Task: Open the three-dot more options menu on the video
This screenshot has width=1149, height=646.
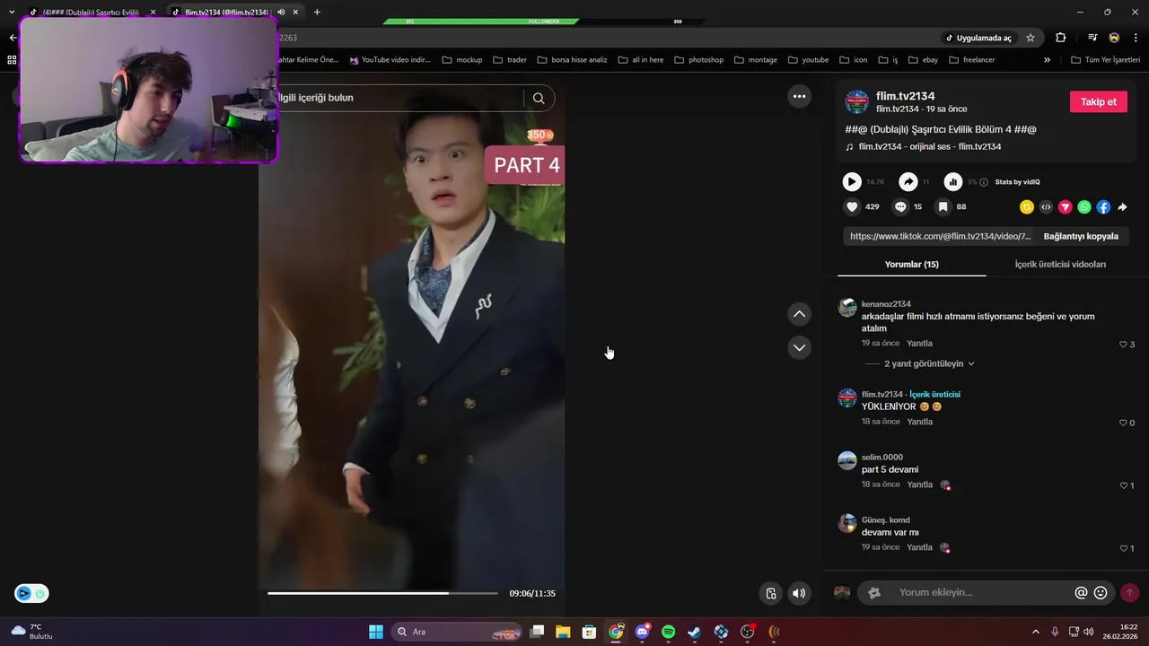Action: pos(799,96)
